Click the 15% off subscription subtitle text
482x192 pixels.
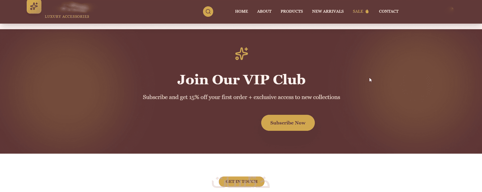tap(241, 97)
